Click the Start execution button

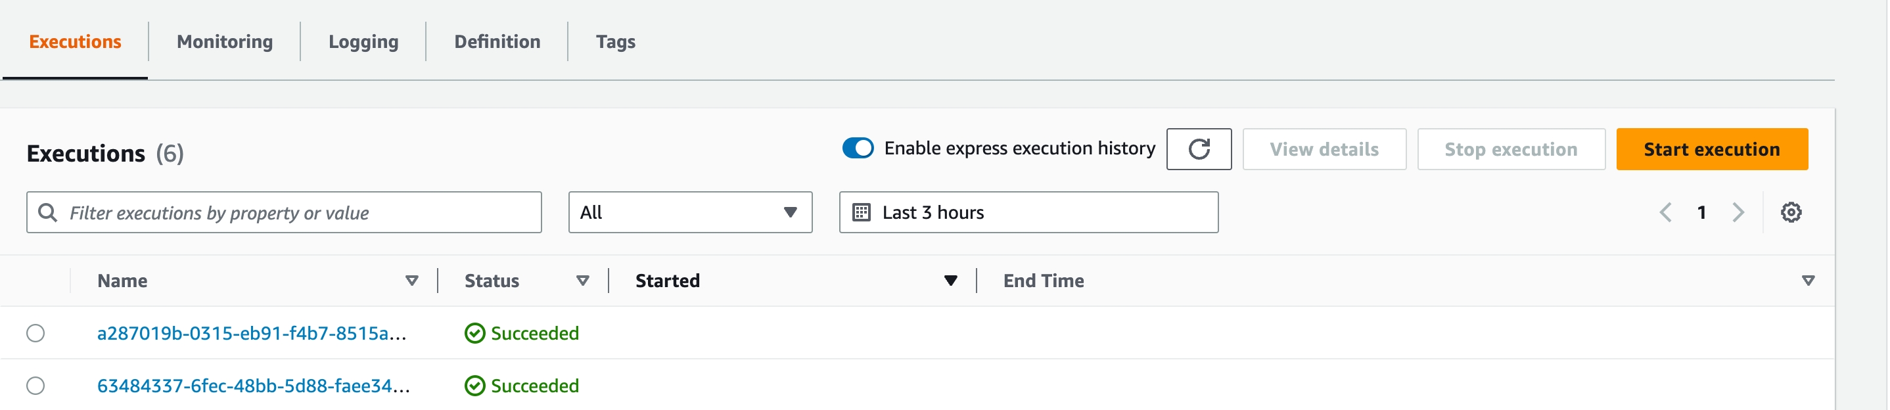tap(1712, 149)
